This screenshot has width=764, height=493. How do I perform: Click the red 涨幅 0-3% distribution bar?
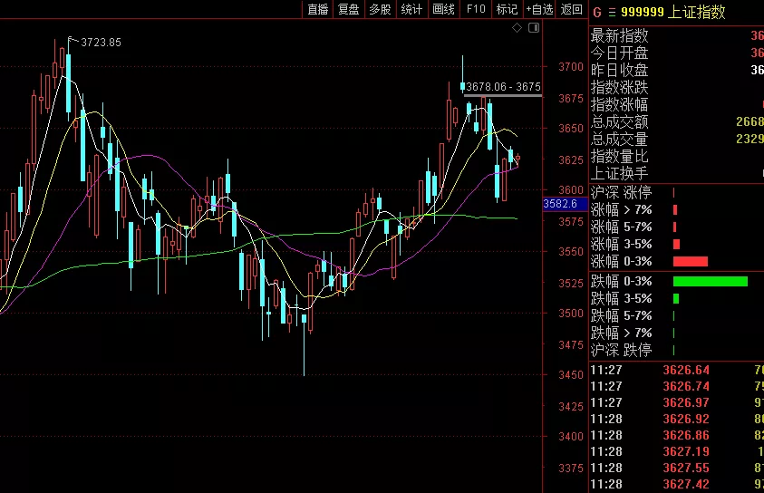(690, 261)
